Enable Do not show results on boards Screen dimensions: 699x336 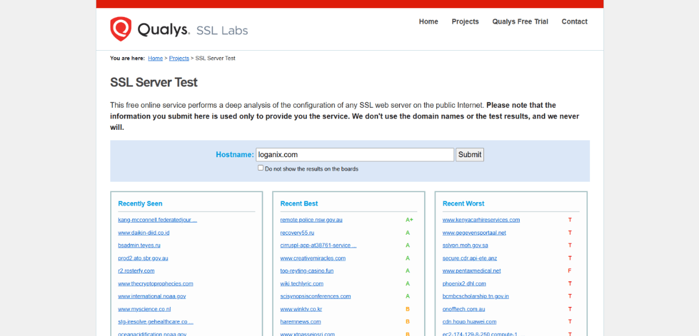(261, 168)
